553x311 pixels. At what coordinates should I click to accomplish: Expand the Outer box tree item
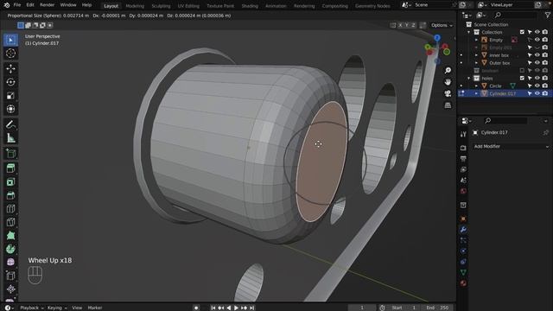[476, 63]
